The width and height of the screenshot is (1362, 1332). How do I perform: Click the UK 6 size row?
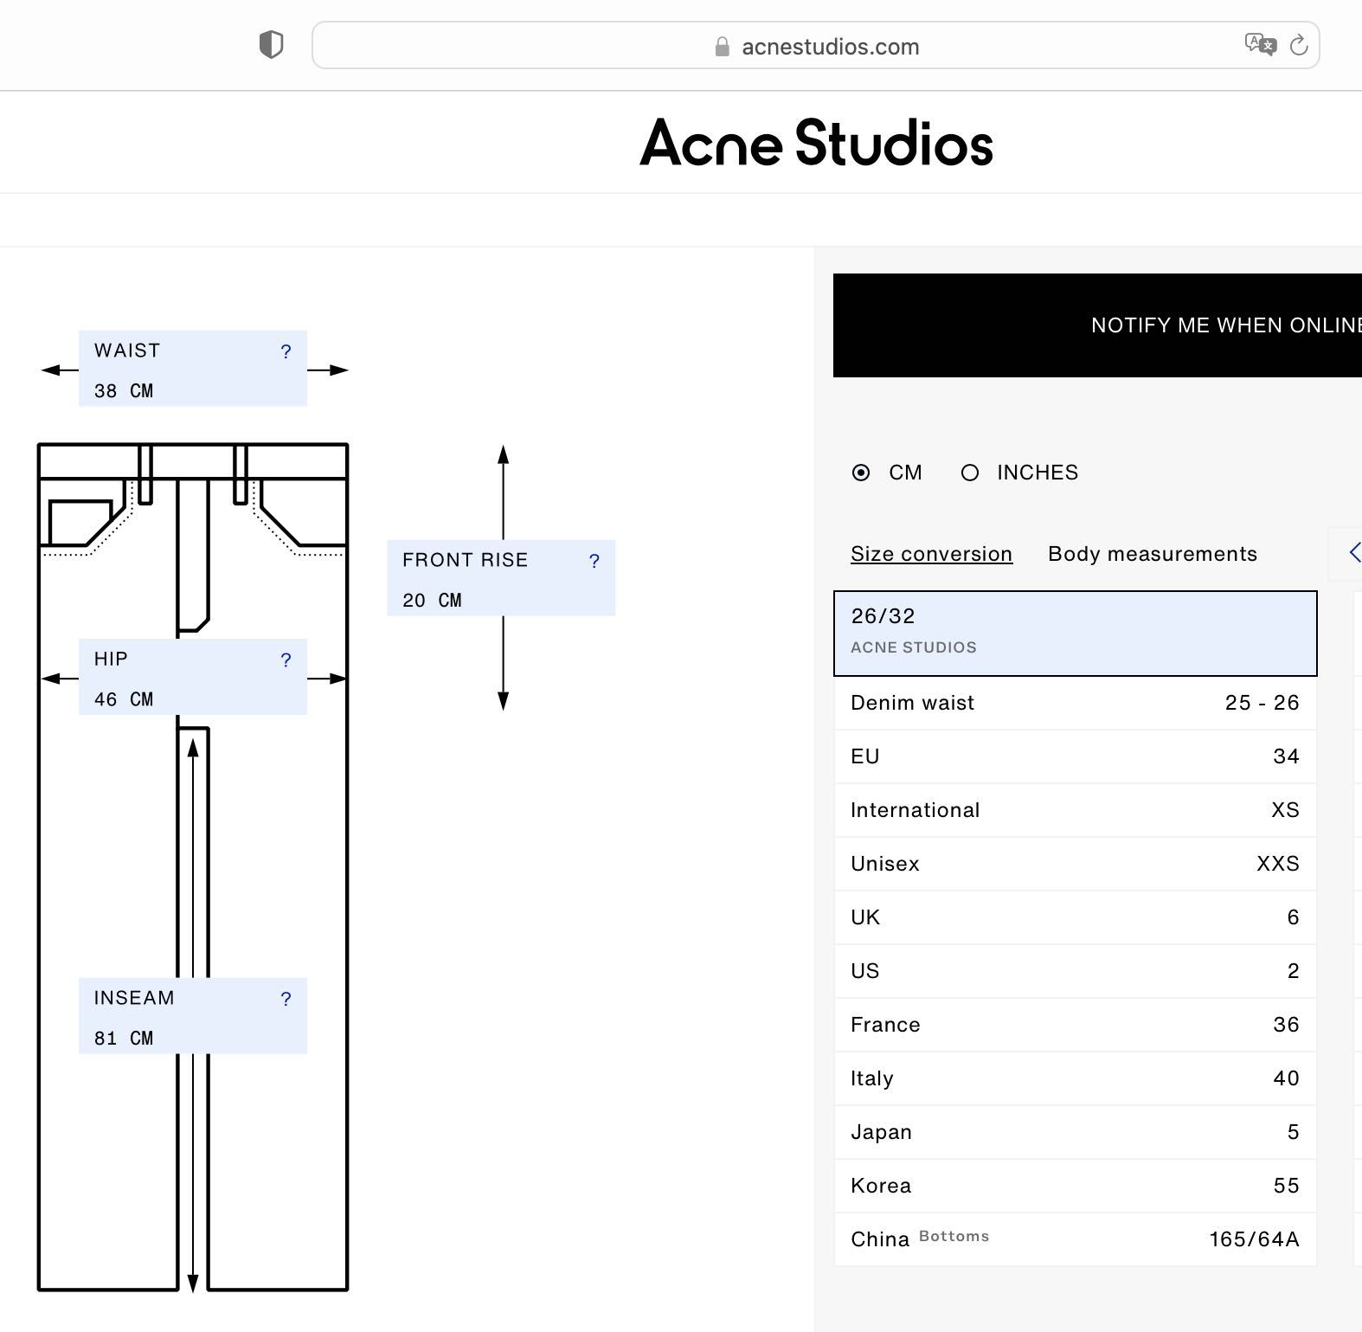[1075, 917]
